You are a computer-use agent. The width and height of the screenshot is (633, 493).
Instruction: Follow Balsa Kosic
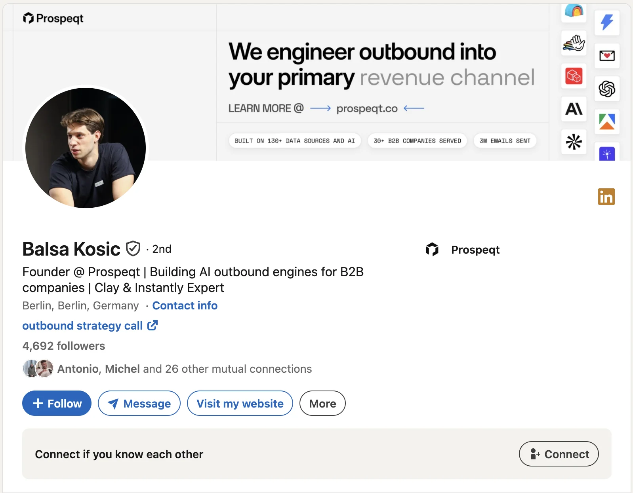(57, 403)
